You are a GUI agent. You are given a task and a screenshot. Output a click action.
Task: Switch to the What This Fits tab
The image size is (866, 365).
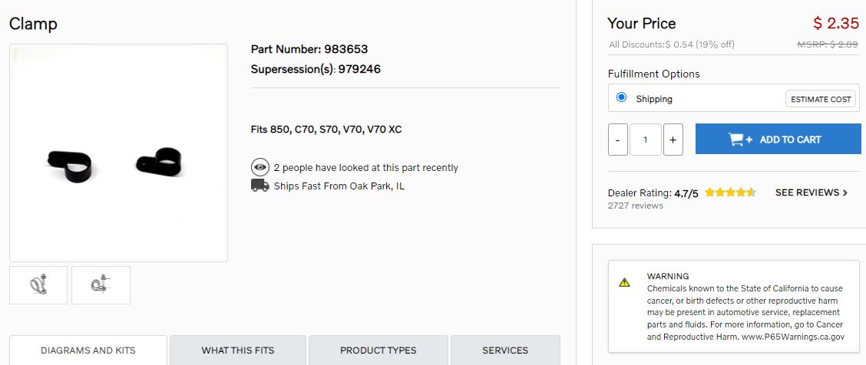coord(237,350)
